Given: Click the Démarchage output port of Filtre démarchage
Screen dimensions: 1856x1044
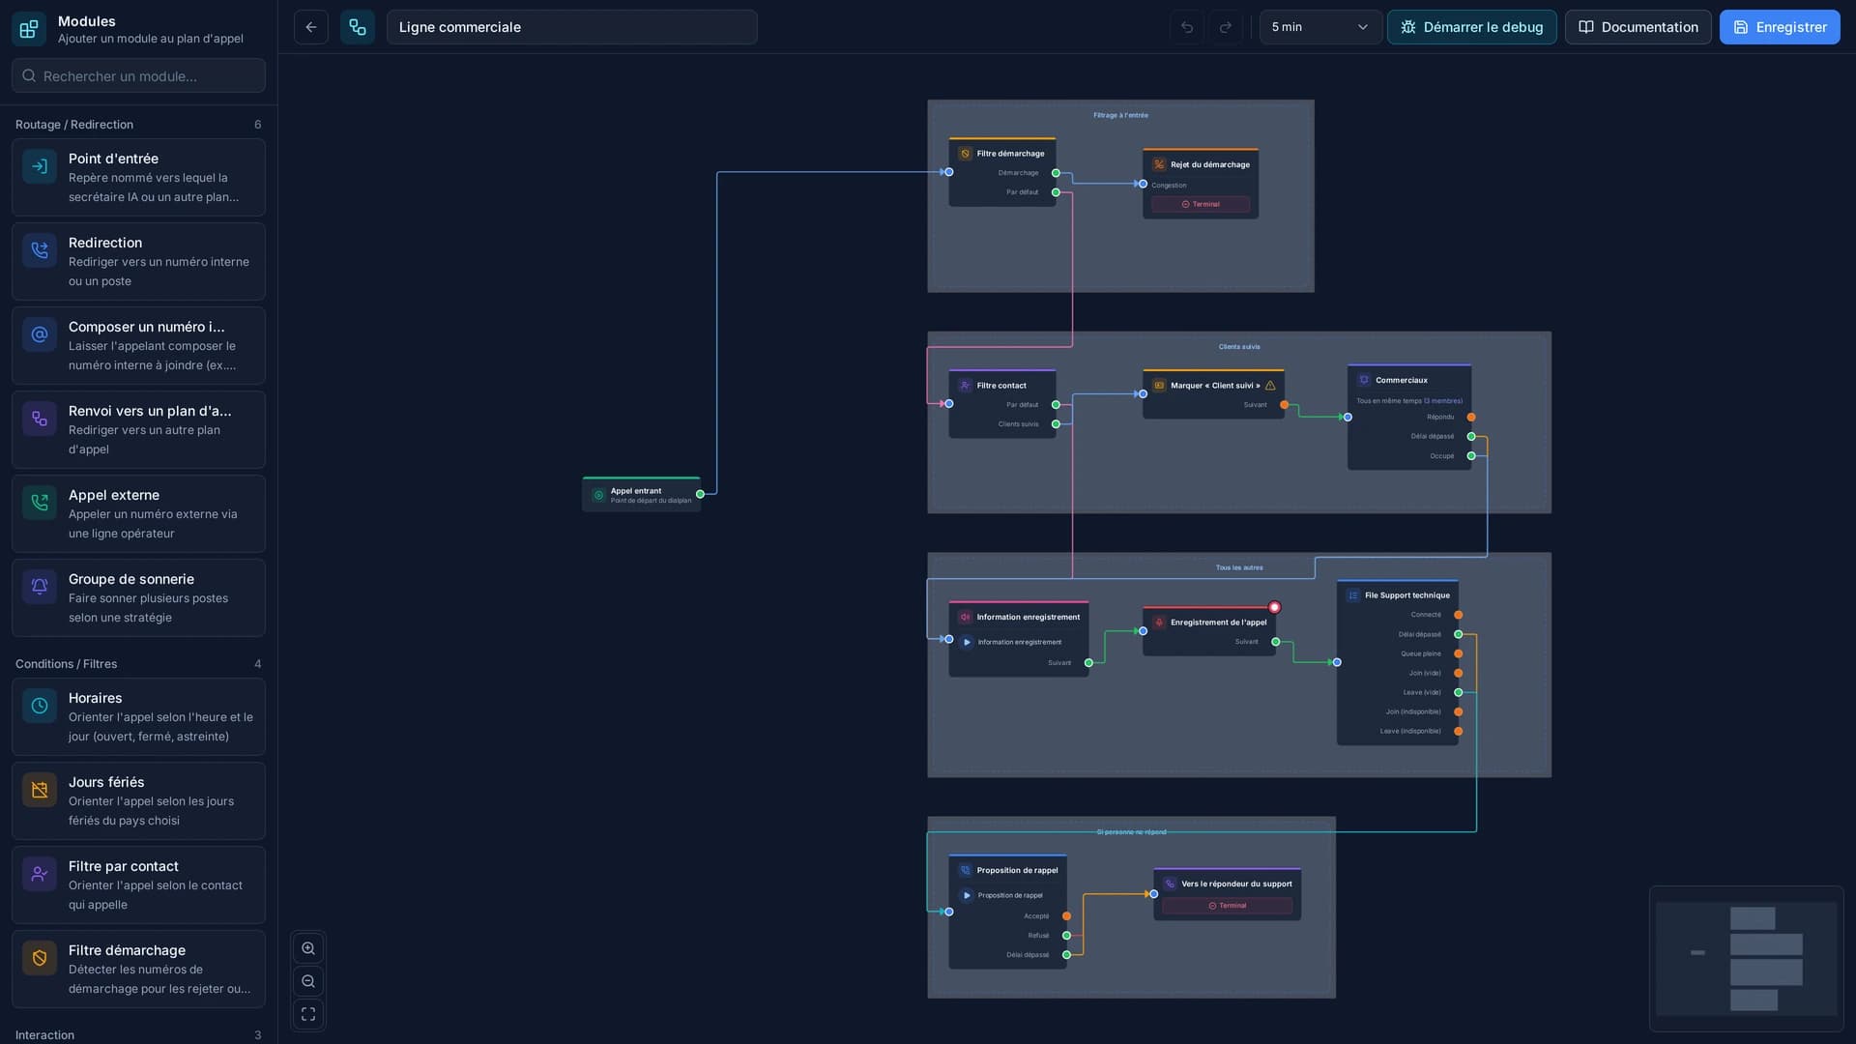Looking at the screenshot, I should tap(1056, 173).
